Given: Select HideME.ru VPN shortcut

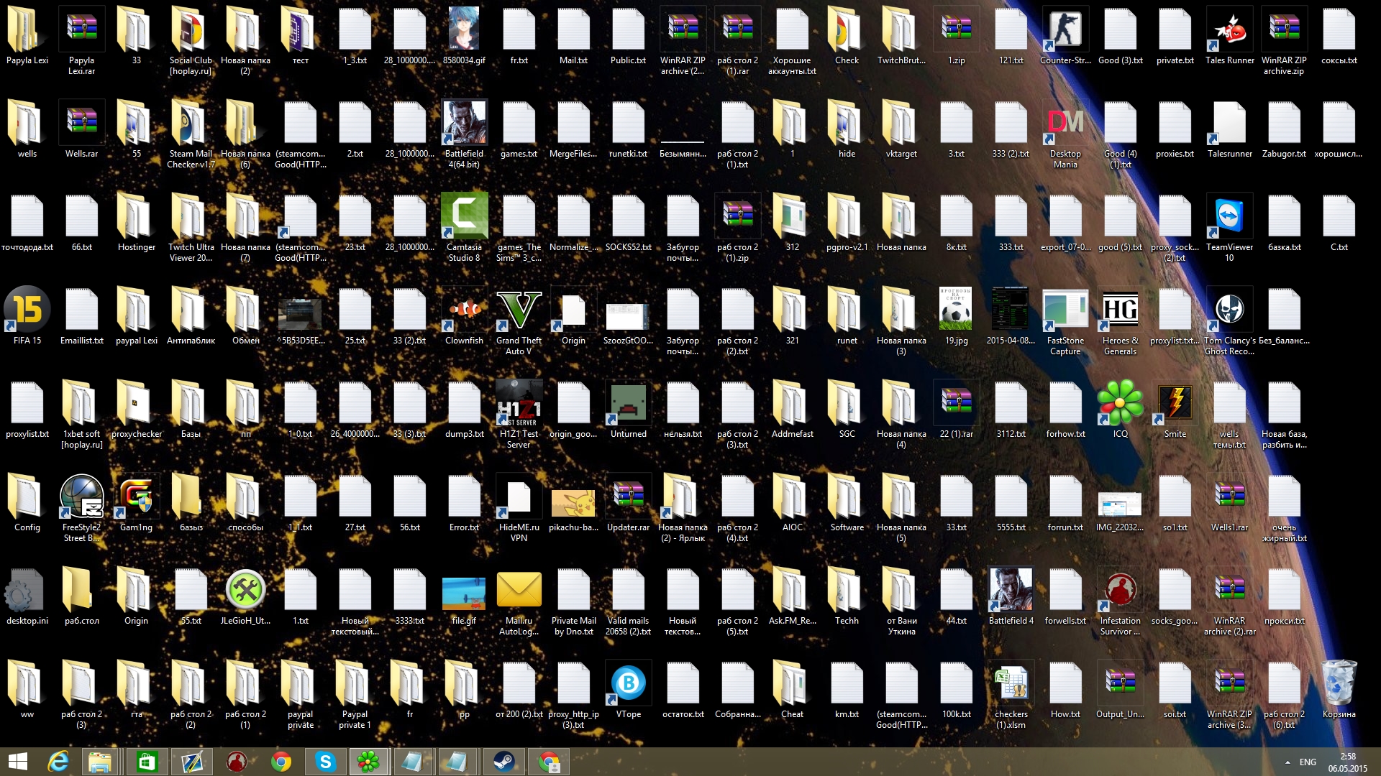Looking at the screenshot, I should [x=519, y=496].
